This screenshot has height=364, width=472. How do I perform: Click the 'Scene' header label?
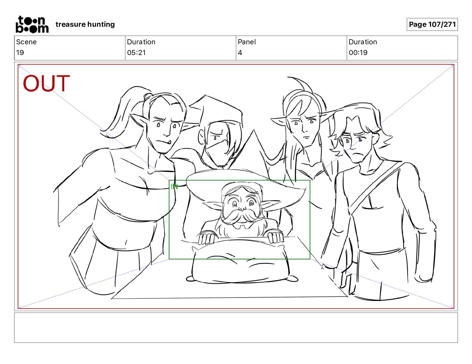click(26, 42)
